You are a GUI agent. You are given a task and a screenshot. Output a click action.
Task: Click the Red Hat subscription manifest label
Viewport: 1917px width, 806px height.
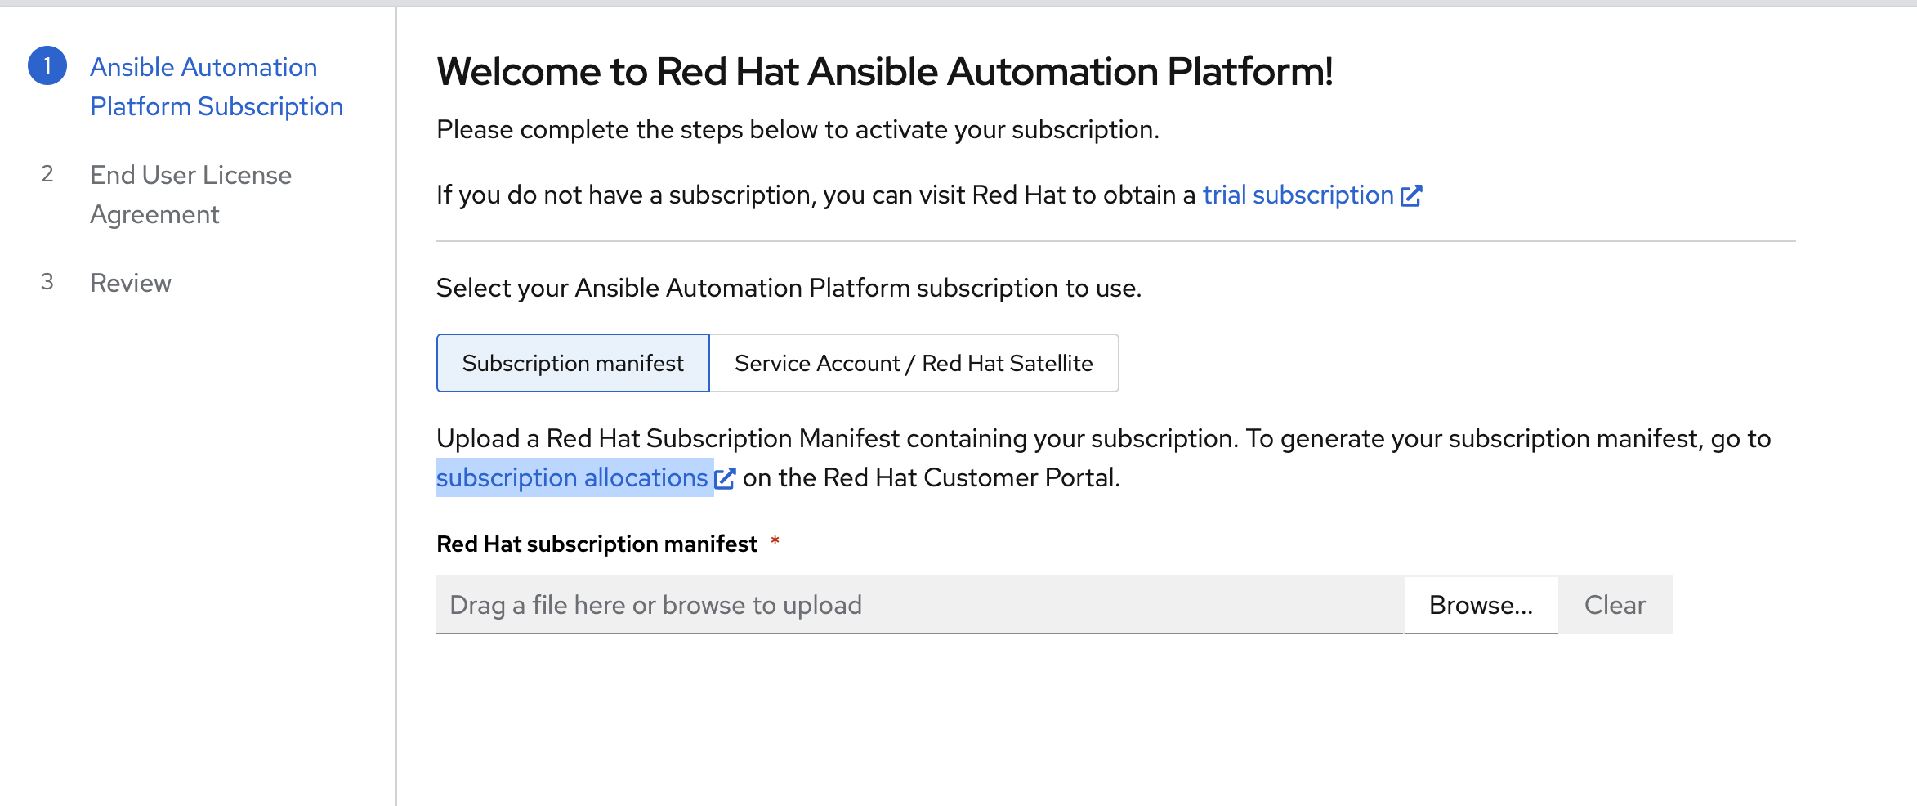pyautogui.click(x=597, y=544)
